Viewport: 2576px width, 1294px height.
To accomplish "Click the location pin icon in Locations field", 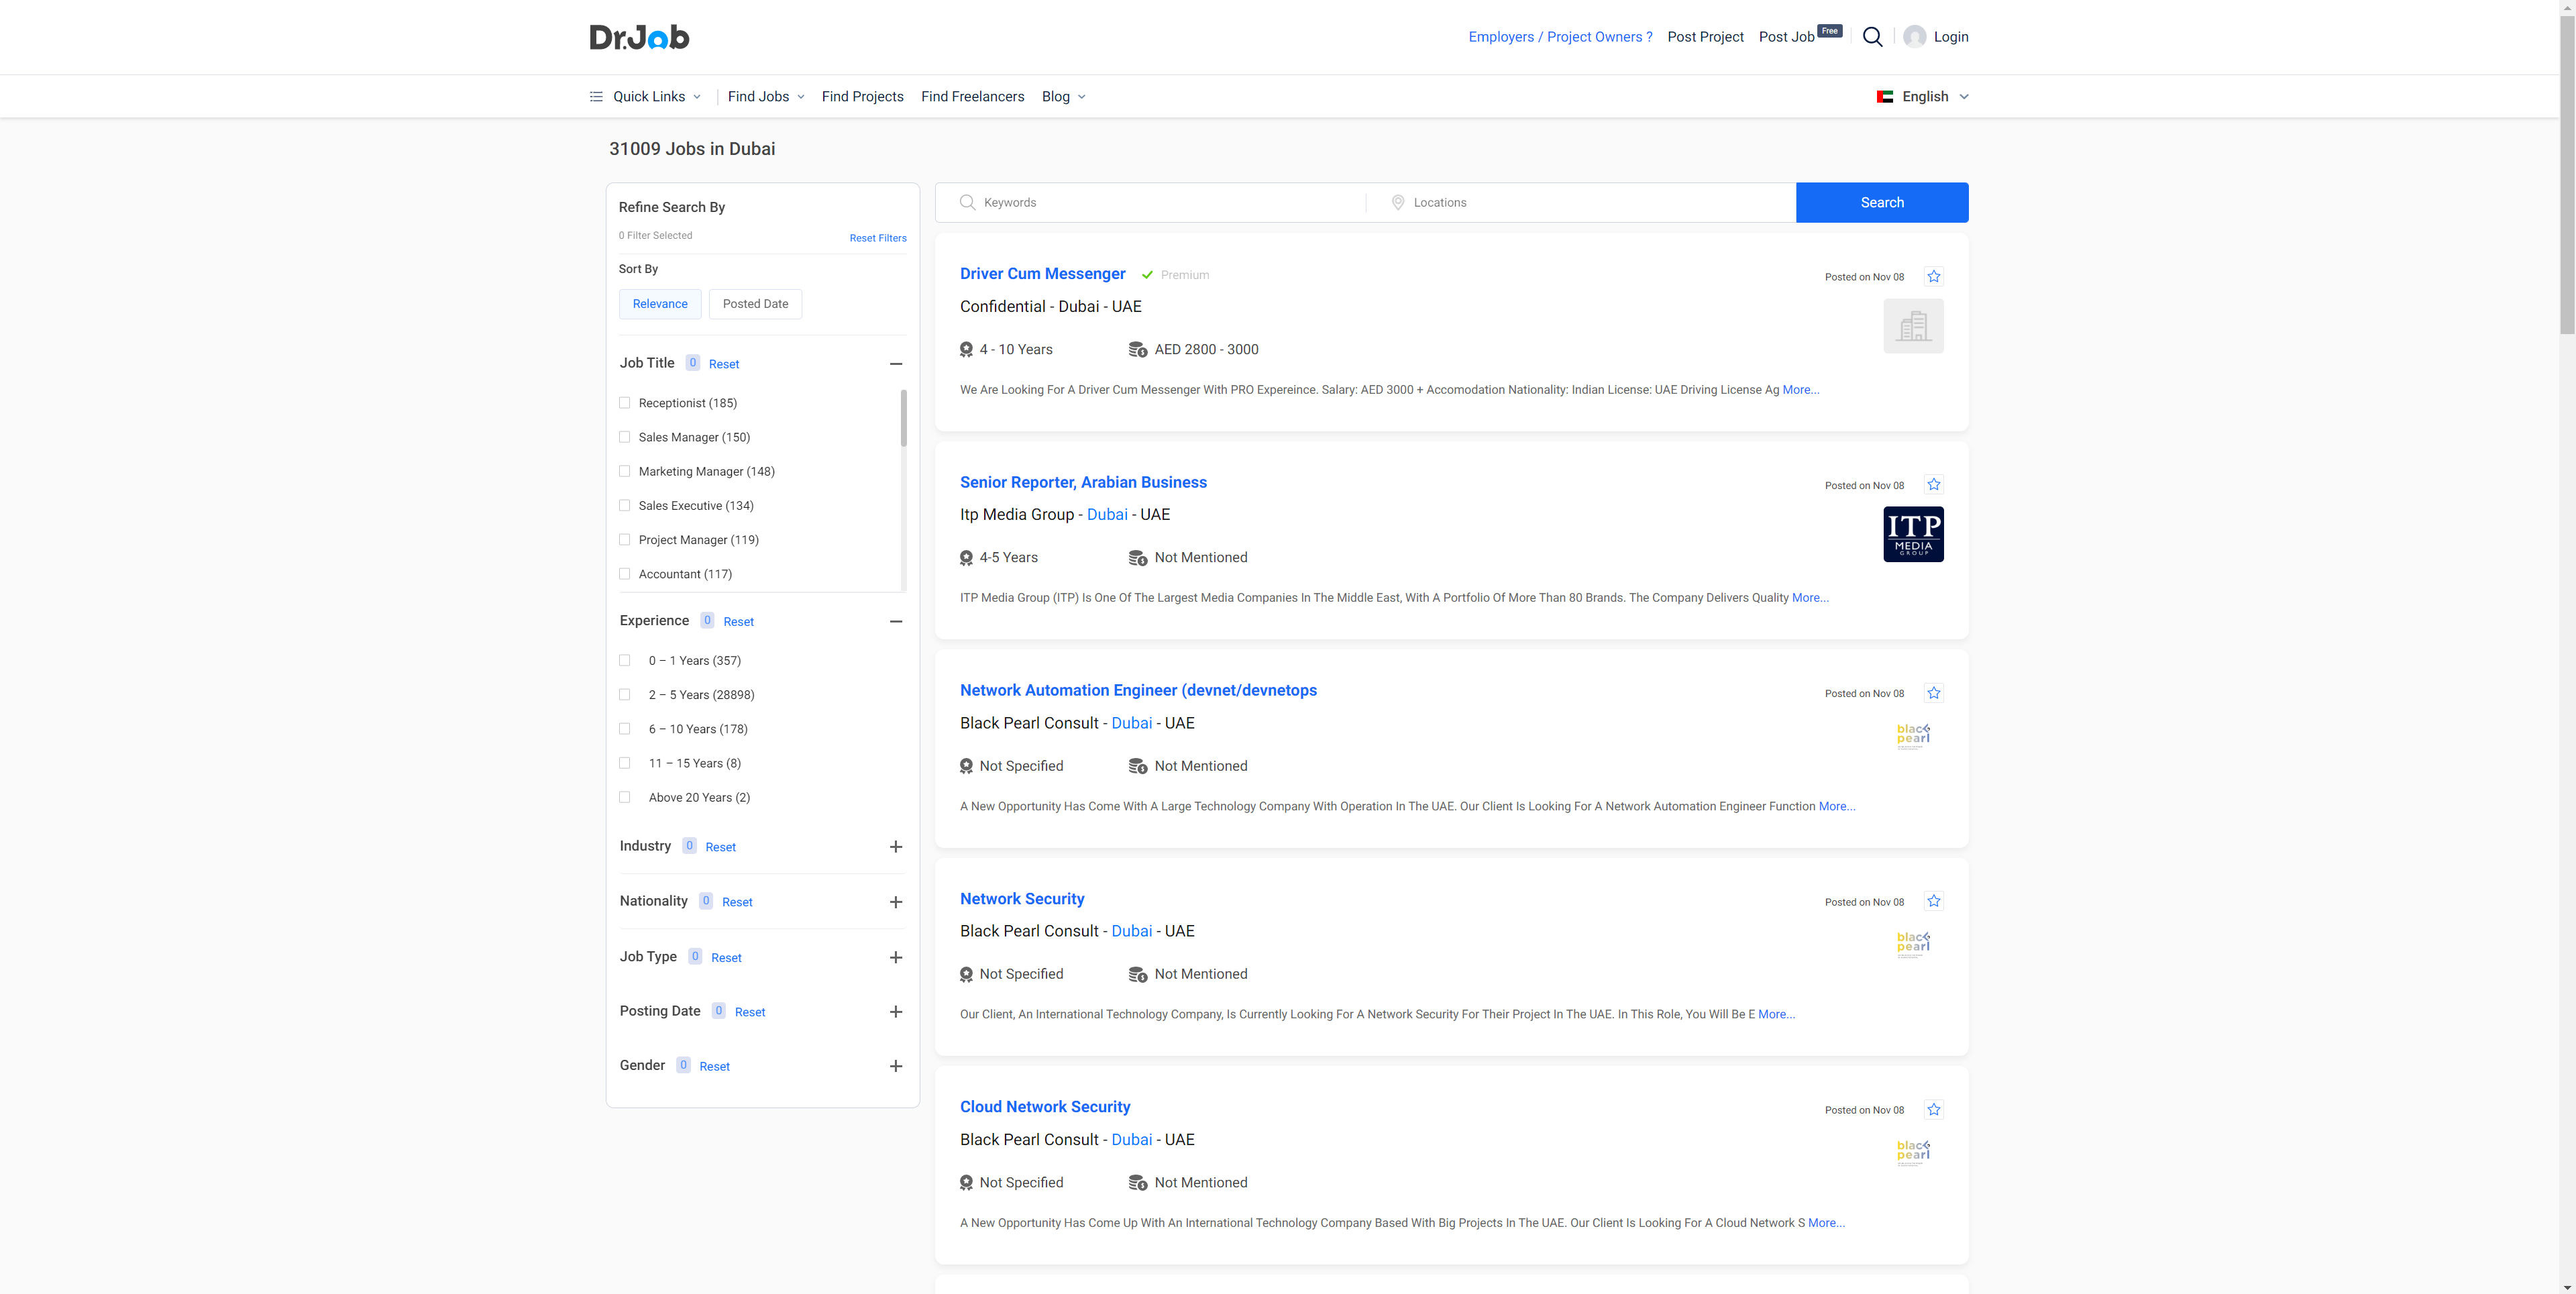I will point(1398,202).
